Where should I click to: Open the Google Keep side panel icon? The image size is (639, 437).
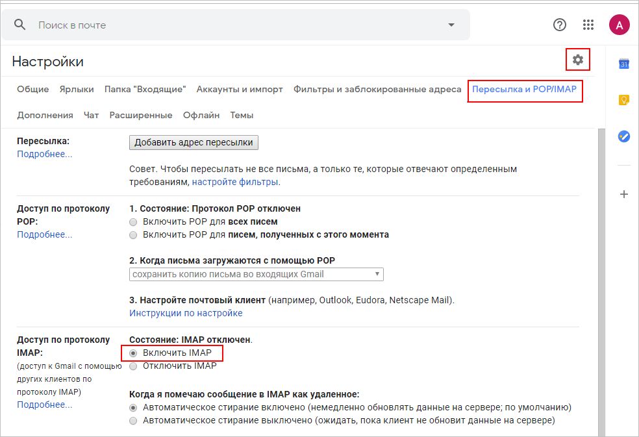(x=623, y=100)
